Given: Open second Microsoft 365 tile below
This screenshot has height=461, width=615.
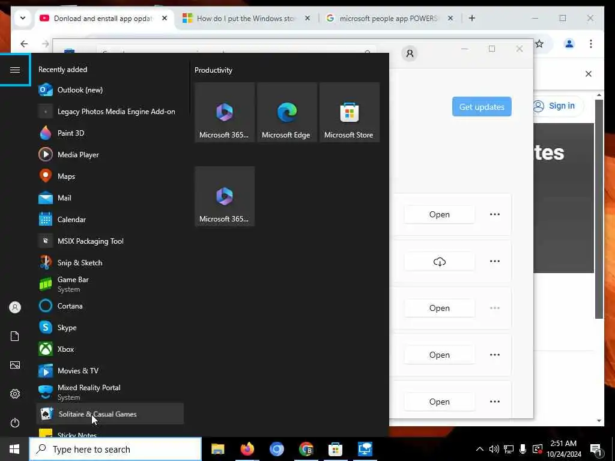Looking at the screenshot, I should [x=225, y=196].
